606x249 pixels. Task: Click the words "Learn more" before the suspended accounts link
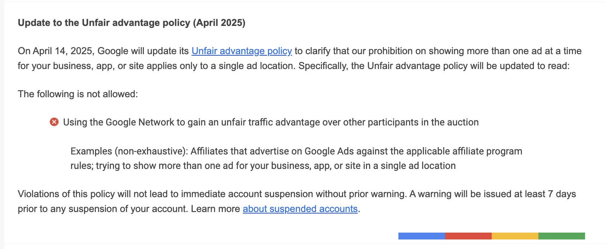[x=215, y=209]
